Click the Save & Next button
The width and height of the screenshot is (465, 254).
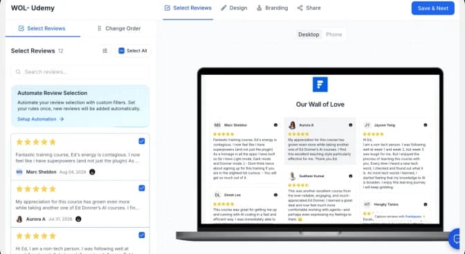[x=432, y=8]
